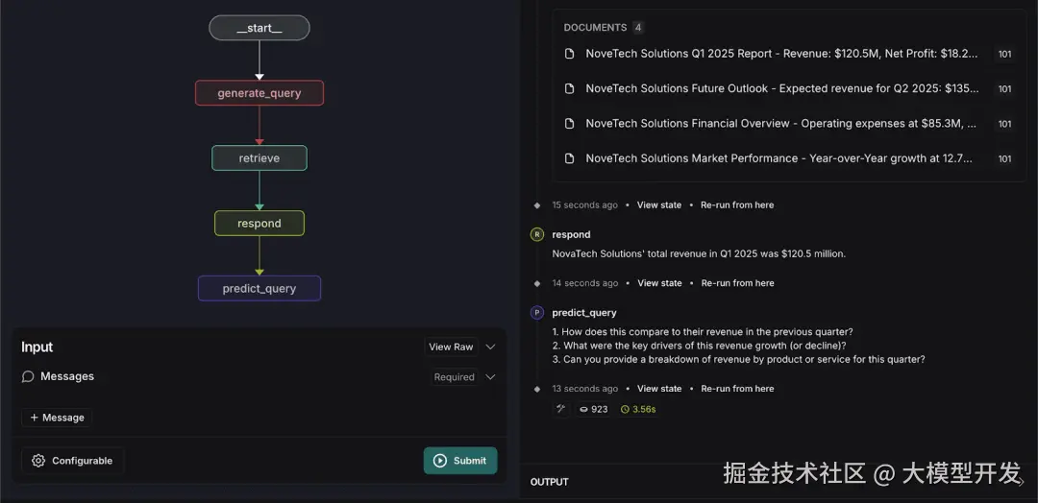This screenshot has height=503, width=1038.
Task: Click the 3.56s latency clock badge
Action: pos(638,409)
